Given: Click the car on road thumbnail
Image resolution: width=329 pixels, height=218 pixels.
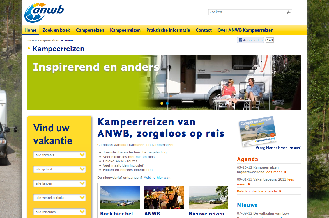Looking at the screenshot, I should click(x=208, y=197).
